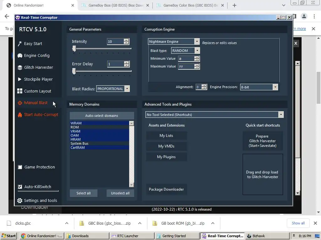
Task: Increase Maximum Value stepper
Action: (x=197, y=65)
